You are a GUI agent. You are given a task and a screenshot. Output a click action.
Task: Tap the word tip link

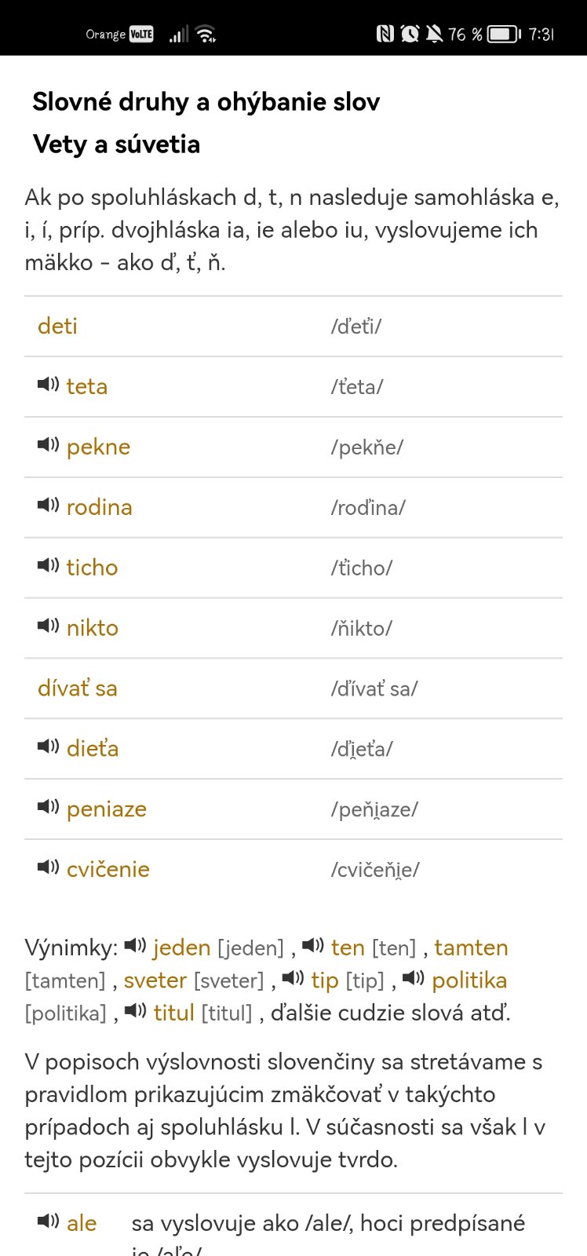tap(325, 980)
